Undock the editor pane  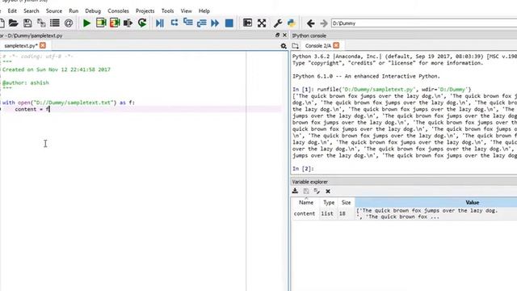(277, 35)
